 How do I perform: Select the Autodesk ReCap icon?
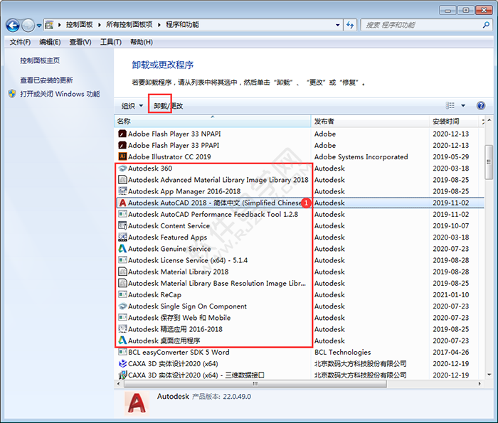122,294
